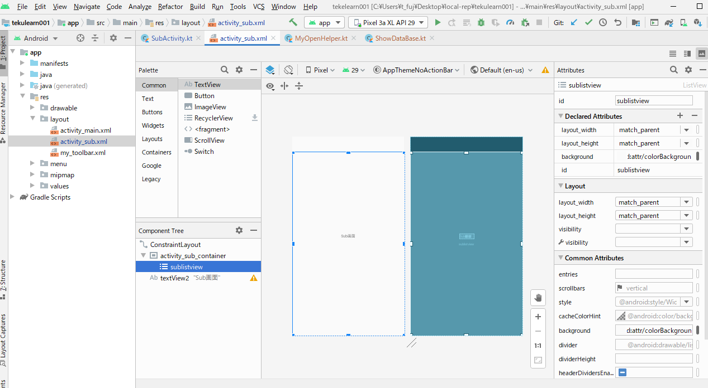Image resolution: width=708 pixels, height=388 pixels.
Task: Click locate target icon in Project panel
Action: coord(80,38)
